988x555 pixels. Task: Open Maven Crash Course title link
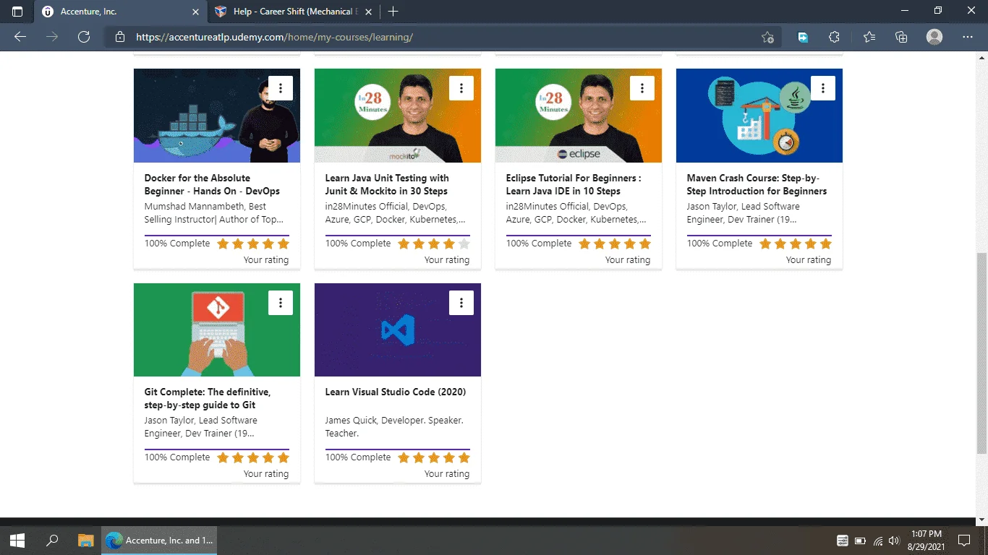pos(757,184)
